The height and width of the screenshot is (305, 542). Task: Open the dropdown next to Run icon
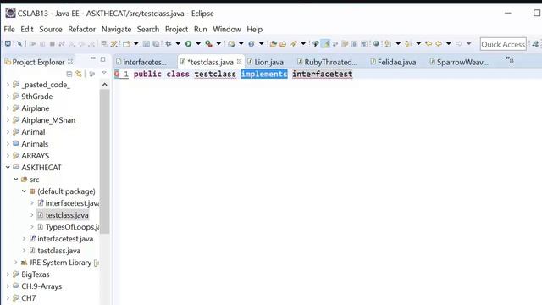coord(198,43)
